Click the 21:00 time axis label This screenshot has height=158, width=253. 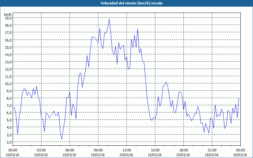(x=212, y=150)
